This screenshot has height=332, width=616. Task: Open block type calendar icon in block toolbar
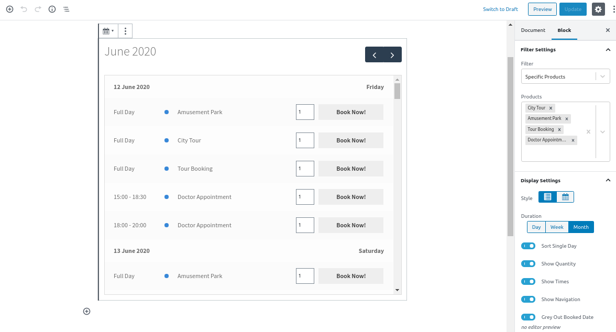[x=108, y=31]
